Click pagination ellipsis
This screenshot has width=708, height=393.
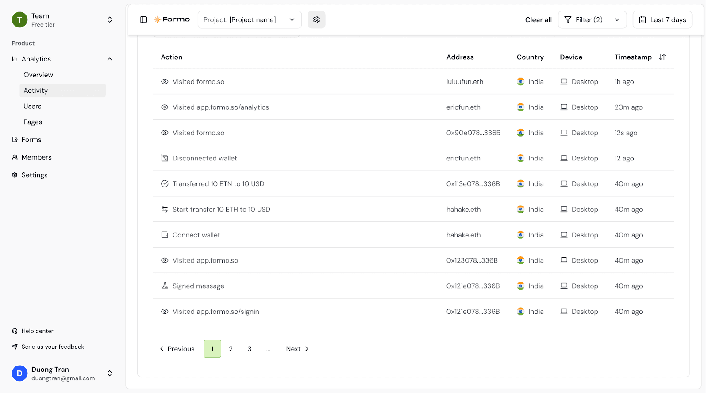[268, 349]
